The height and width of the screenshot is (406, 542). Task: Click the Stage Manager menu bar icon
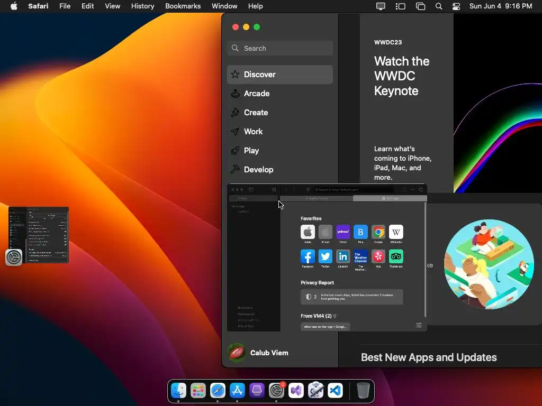400,6
